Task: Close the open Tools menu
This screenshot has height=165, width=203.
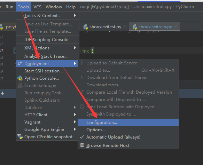Action: click(23, 7)
